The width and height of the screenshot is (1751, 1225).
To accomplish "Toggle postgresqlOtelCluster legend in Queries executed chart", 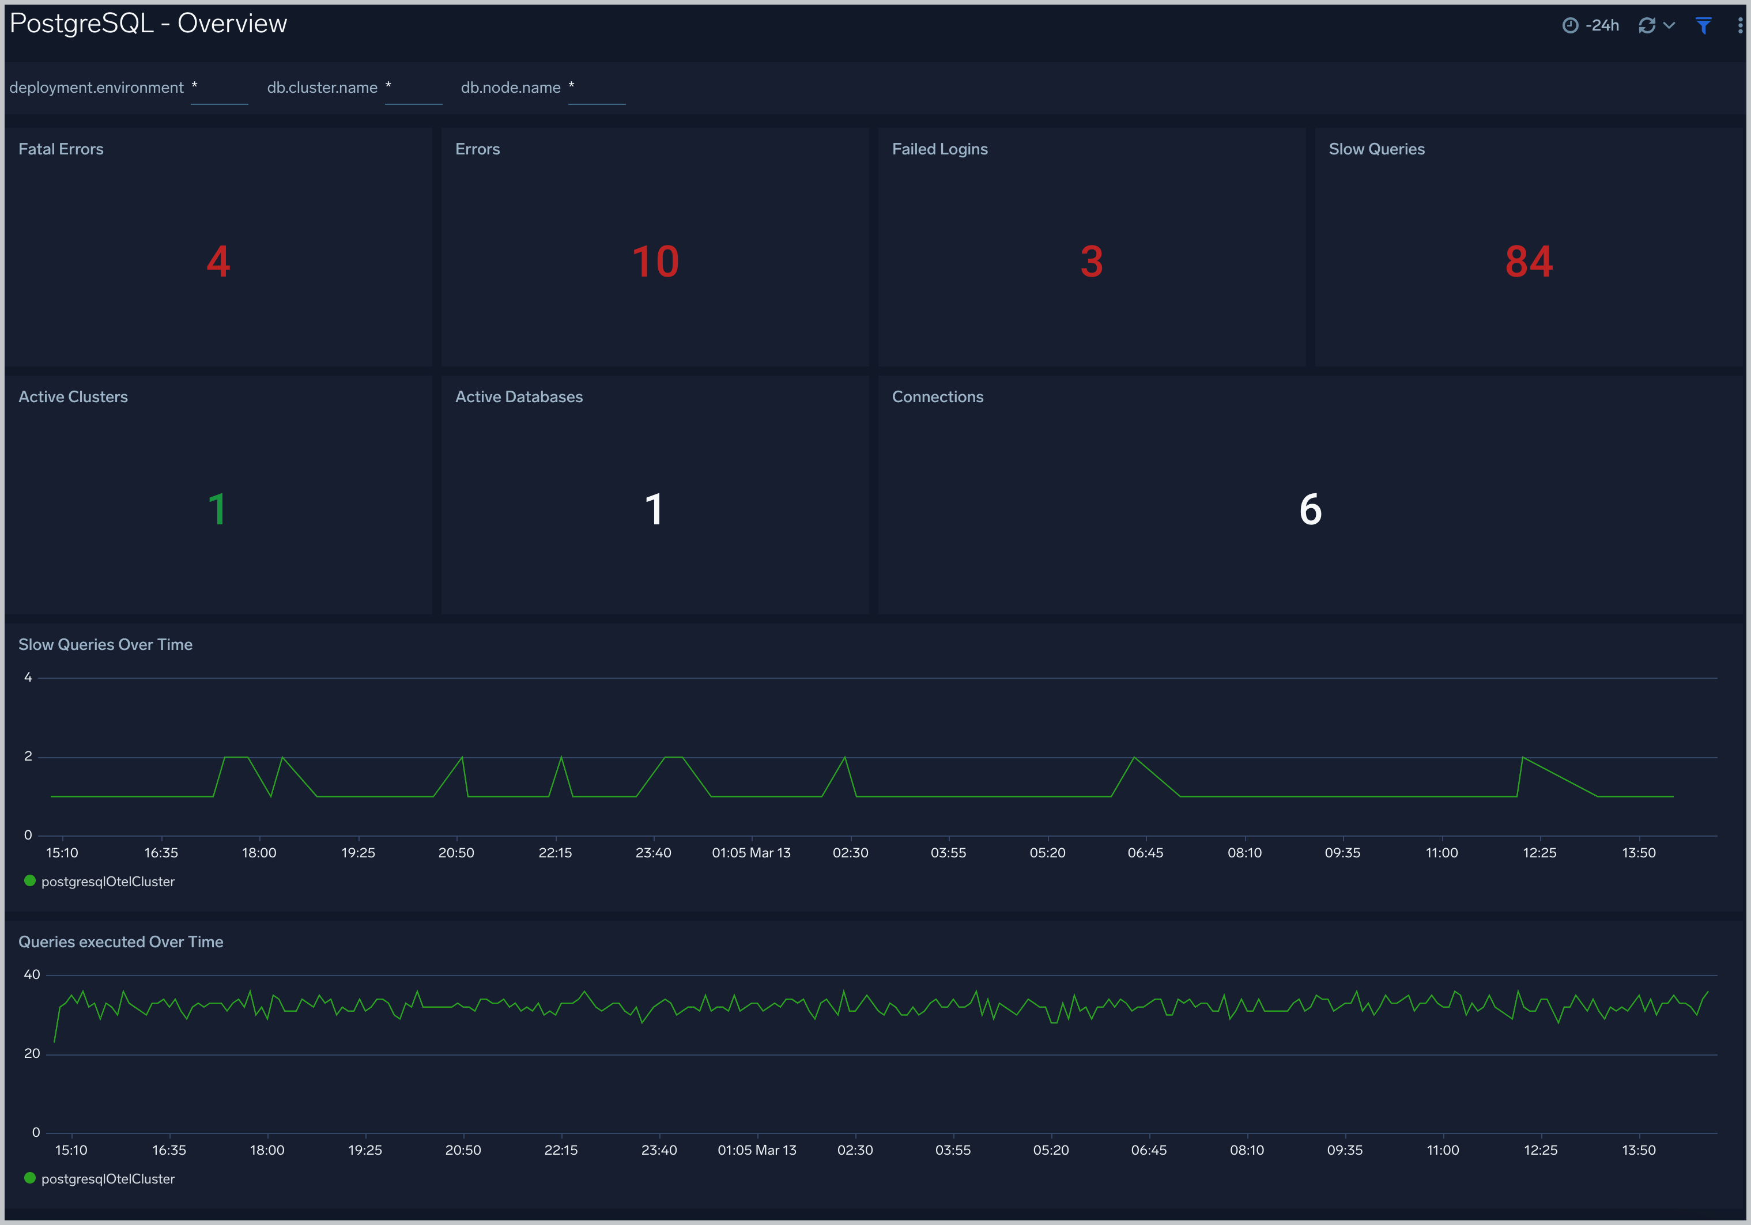I will pyautogui.click(x=100, y=1179).
